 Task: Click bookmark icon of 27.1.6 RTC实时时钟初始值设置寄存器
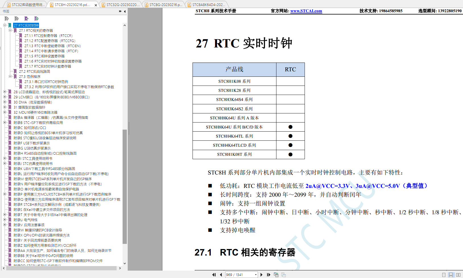pos(20,61)
